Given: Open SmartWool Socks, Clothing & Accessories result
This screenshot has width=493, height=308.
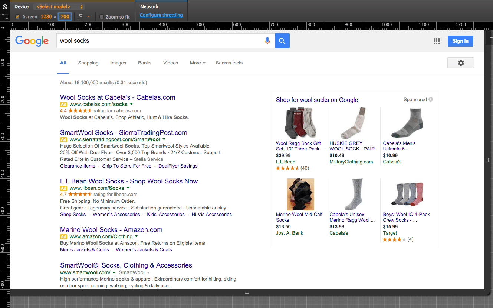Looking at the screenshot, I should [126, 265].
